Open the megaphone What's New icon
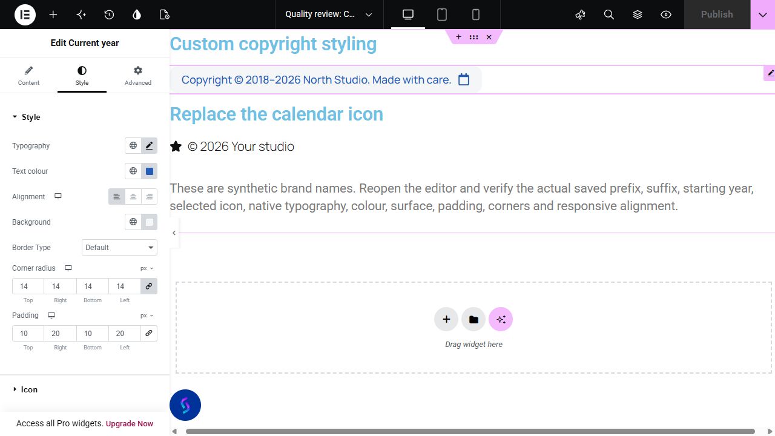This screenshot has width=775, height=436. coord(581,15)
